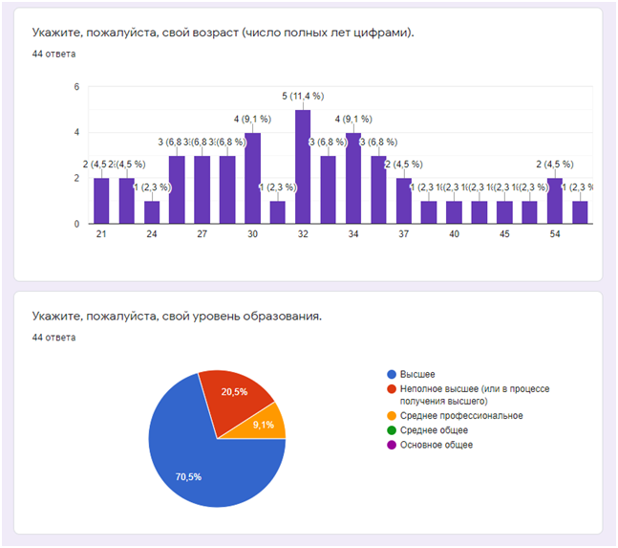618x548 pixels.
Task: Click the y-axis value 6
Action: tap(76, 87)
